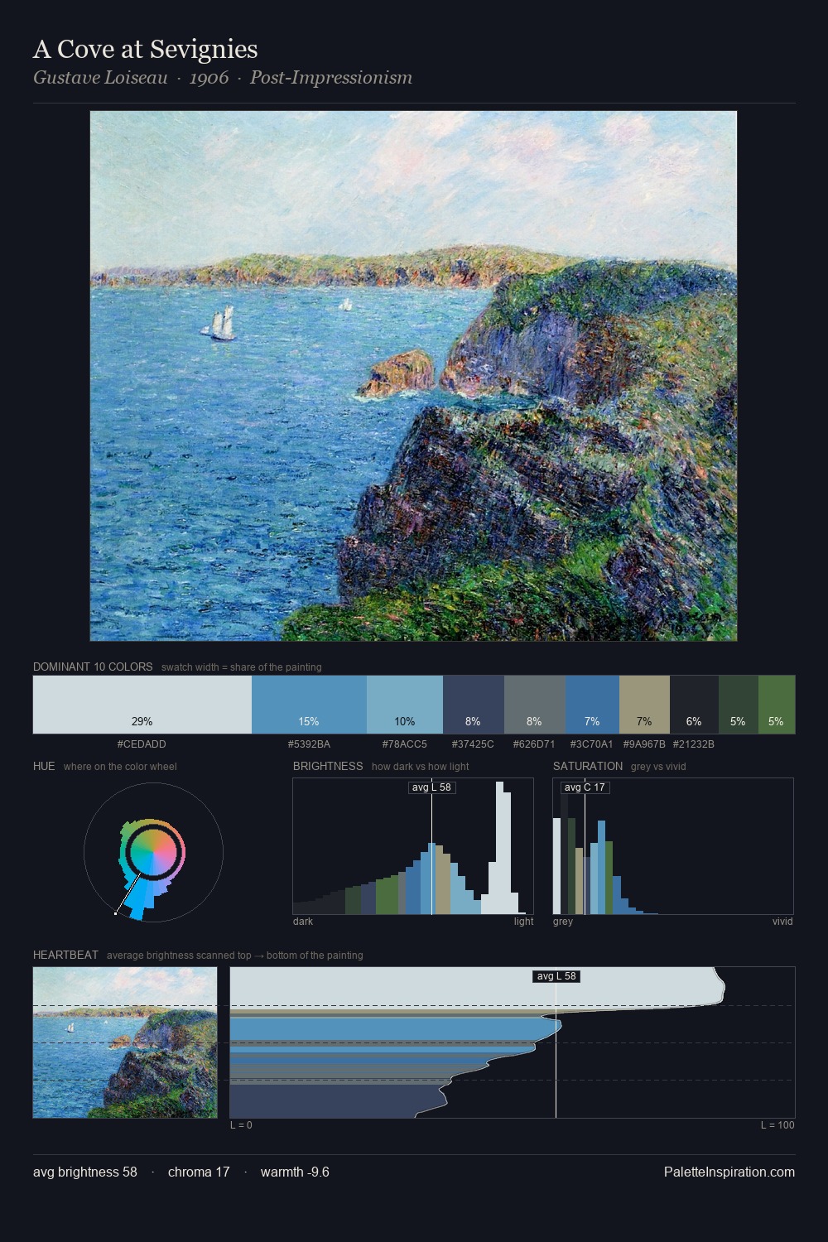The height and width of the screenshot is (1242, 828).
Task: Click the main painting image
Action: pos(413,376)
